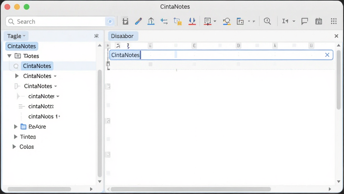The width and height of the screenshot is (344, 194).
Task: Click main panel horizontal scrollbar left arrow
Action: point(108,189)
